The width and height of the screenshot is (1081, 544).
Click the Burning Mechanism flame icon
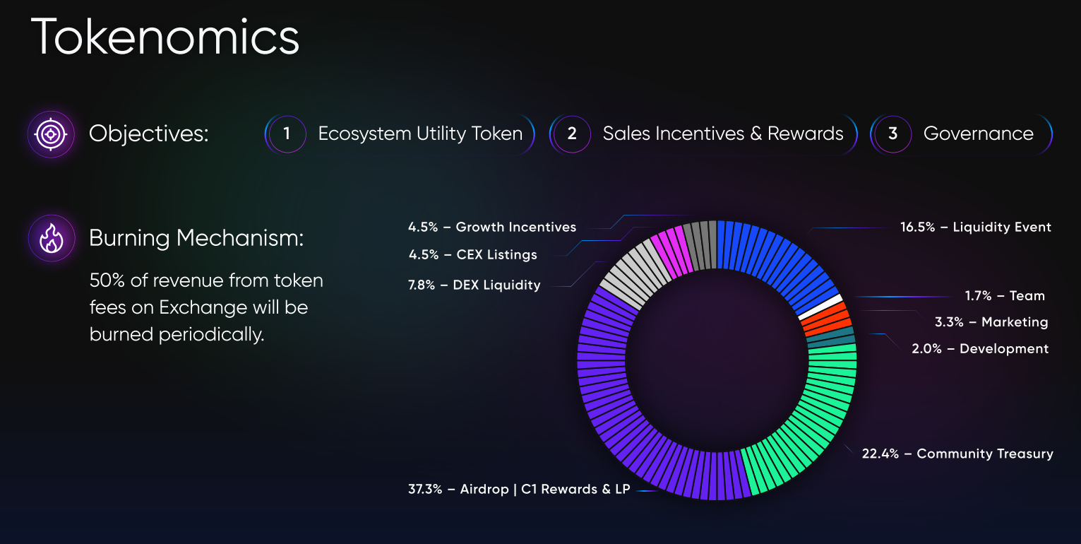pyautogui.click(x=51, y=238)
